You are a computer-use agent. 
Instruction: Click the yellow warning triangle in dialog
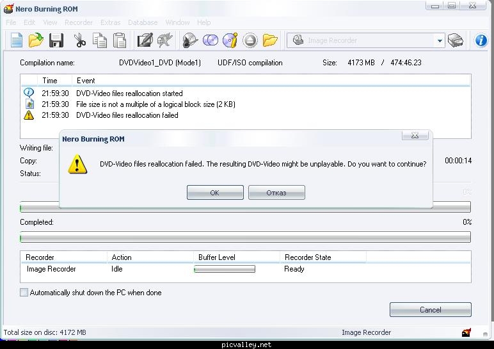coord(77,164)
